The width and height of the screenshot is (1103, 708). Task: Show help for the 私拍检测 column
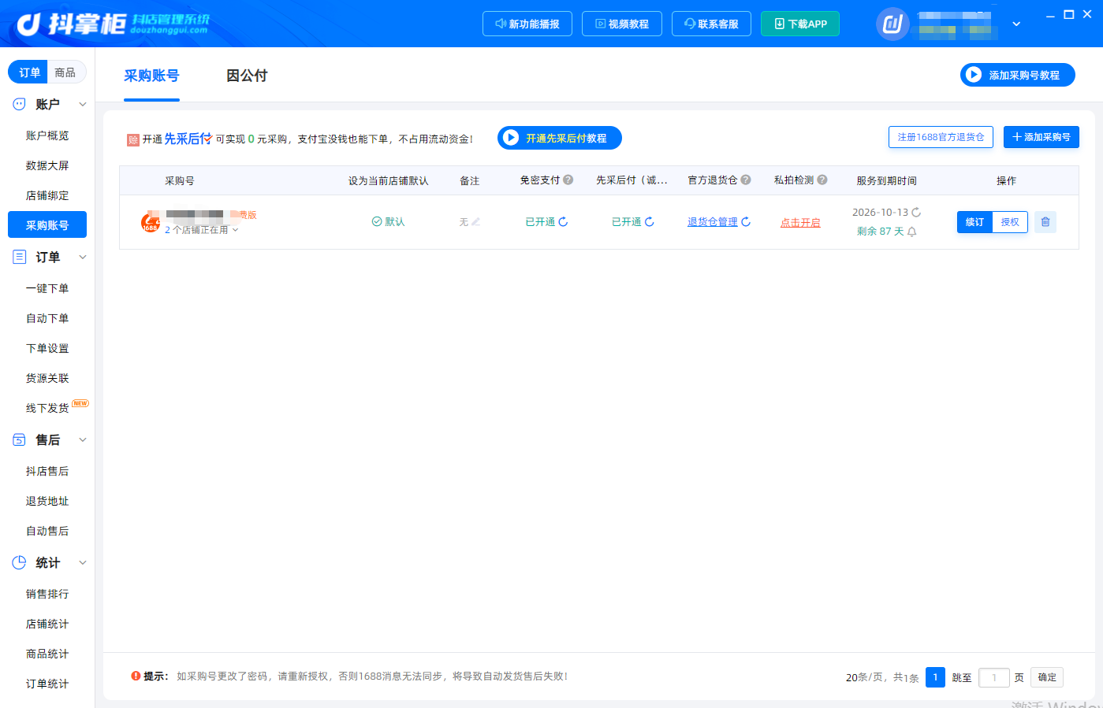[x=822, y=180]
